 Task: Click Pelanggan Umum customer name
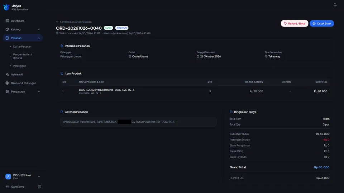(71, 56)
